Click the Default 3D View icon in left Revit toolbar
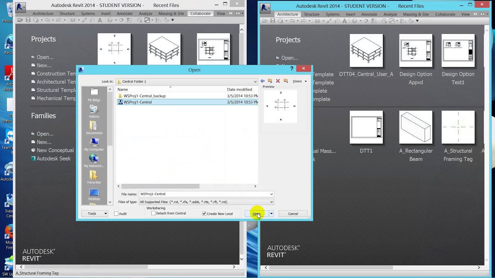The height and width of the screenshot is (278, 495). (x=110, y=20)
